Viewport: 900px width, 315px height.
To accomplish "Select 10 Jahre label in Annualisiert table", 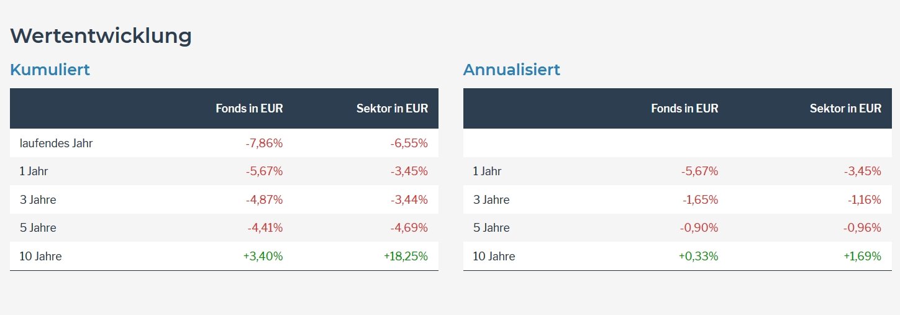I will [494, 256].
